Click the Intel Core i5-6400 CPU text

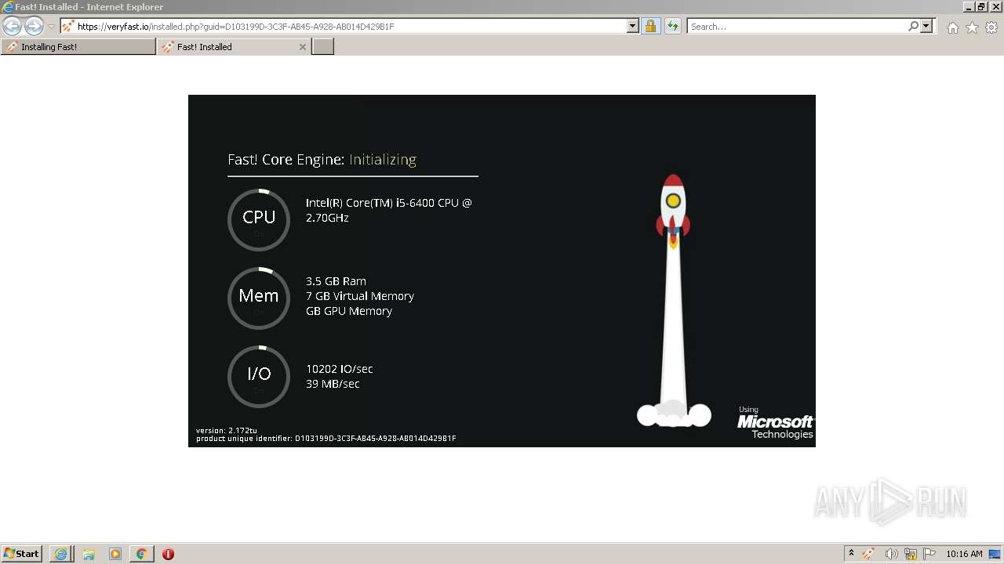click(x=389, y=210)
